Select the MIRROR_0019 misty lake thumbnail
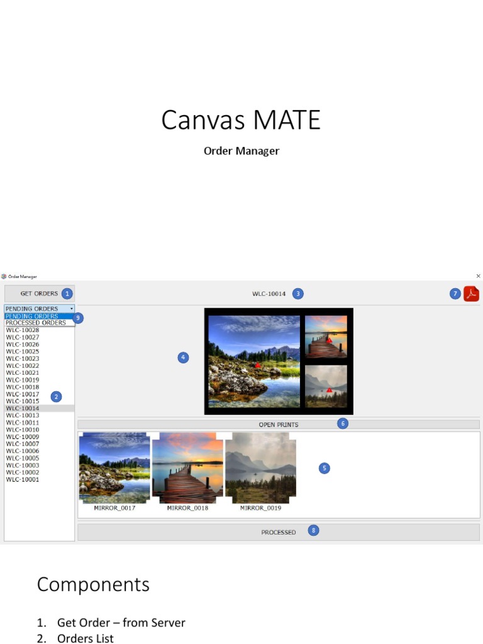This screenshot has height=644, width=483. point(260,467)
